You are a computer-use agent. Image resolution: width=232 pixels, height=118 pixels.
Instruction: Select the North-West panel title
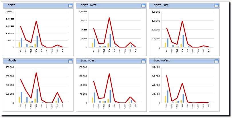click(x=88, y=5)
